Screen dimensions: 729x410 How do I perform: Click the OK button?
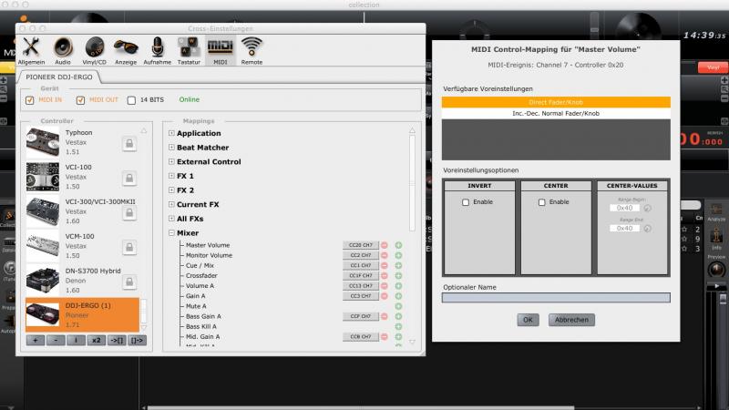tap(527, 320)
